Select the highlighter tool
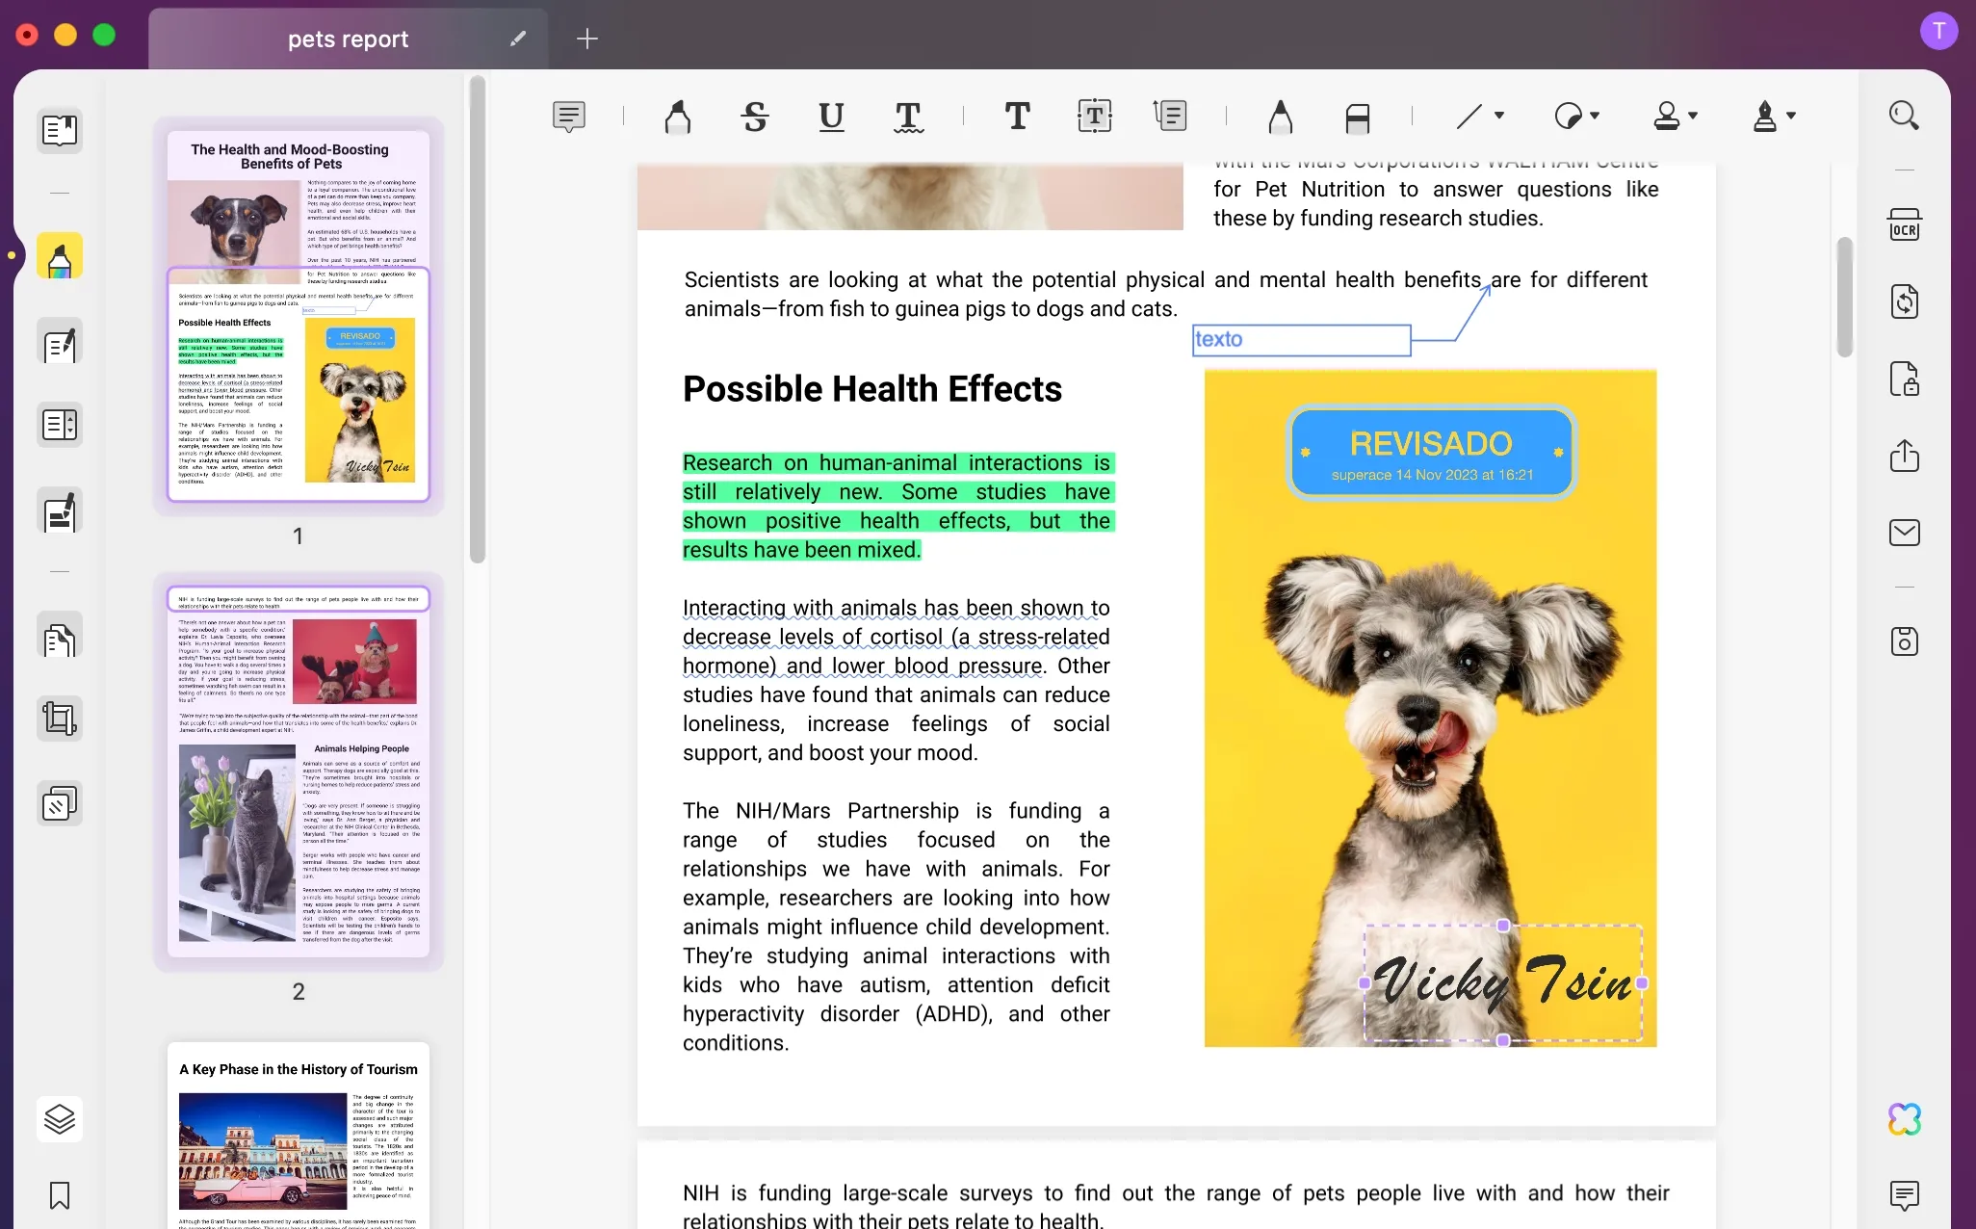The width and height of the screenshot is (1976, 1229). pyautogui.click(x=678, y=117)
